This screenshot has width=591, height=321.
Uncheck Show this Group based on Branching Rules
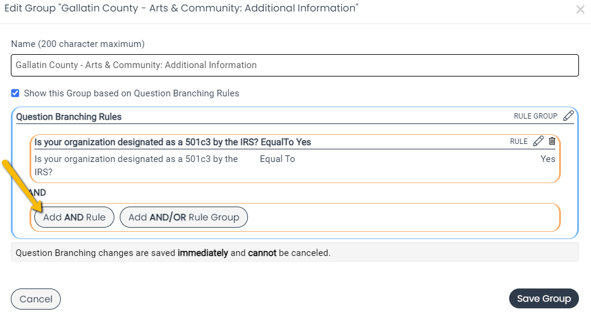tap(15, 93)
